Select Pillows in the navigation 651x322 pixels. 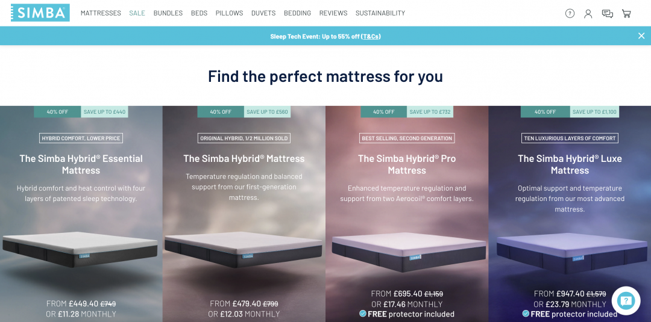click(229, 13)
